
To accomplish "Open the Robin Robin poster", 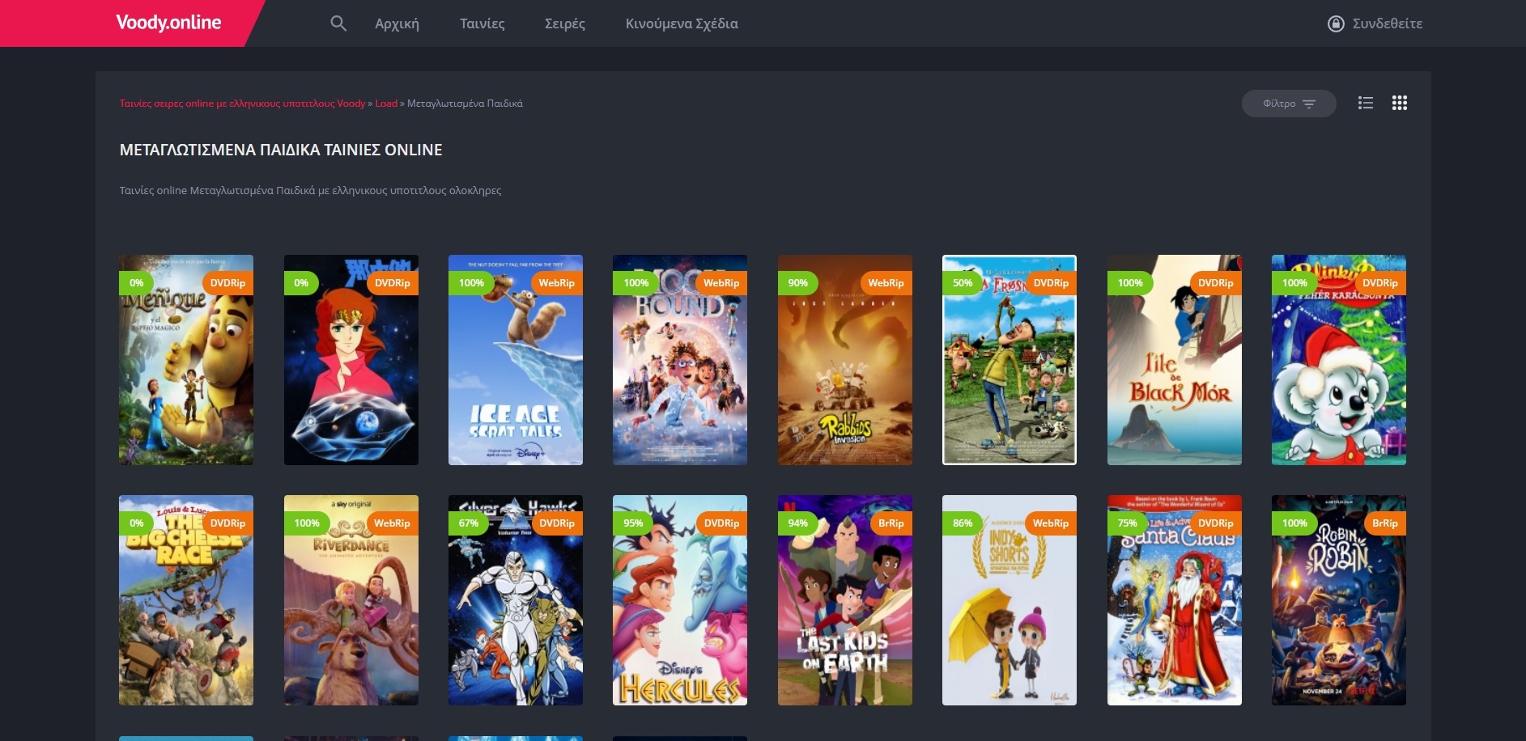I will tap(1339, 600).
